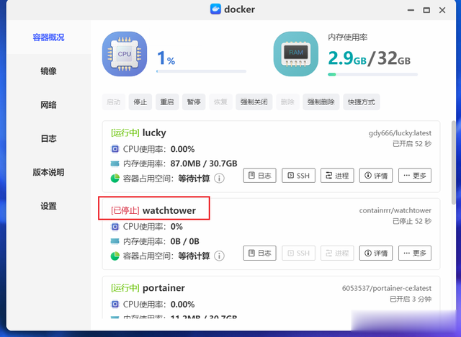Click the 删除 button
The image size is (461, 337).
[x=287, y=102]
